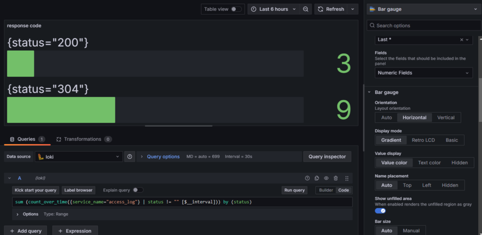Set orientation to Auto

[386, 118]
